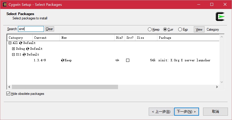Select the Exp radio button

[x=180, y=29]
